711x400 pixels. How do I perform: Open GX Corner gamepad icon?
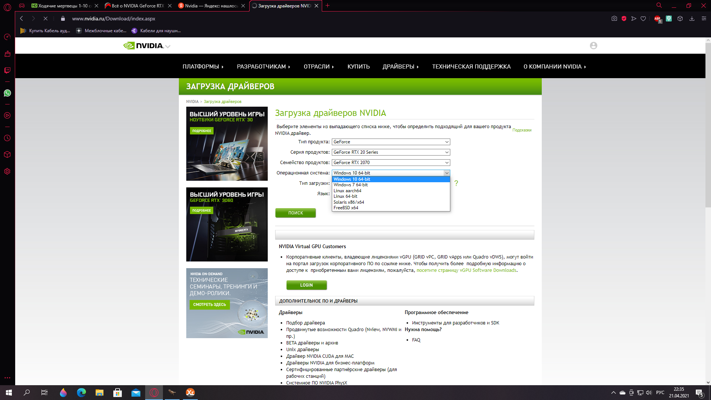[22, 6]
